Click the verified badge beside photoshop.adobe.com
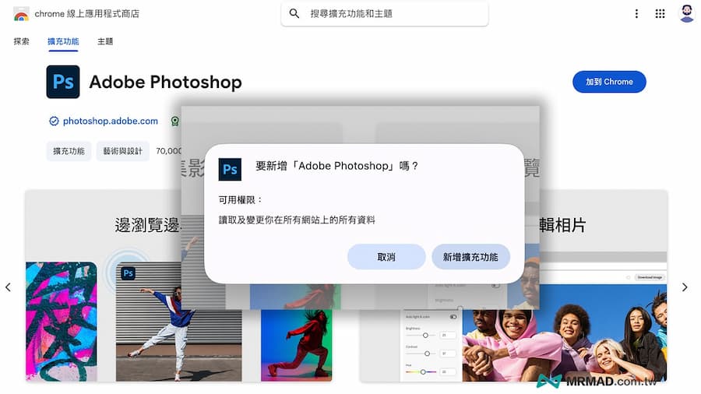This screenshot has width=701, height=394. click(54, 121)
